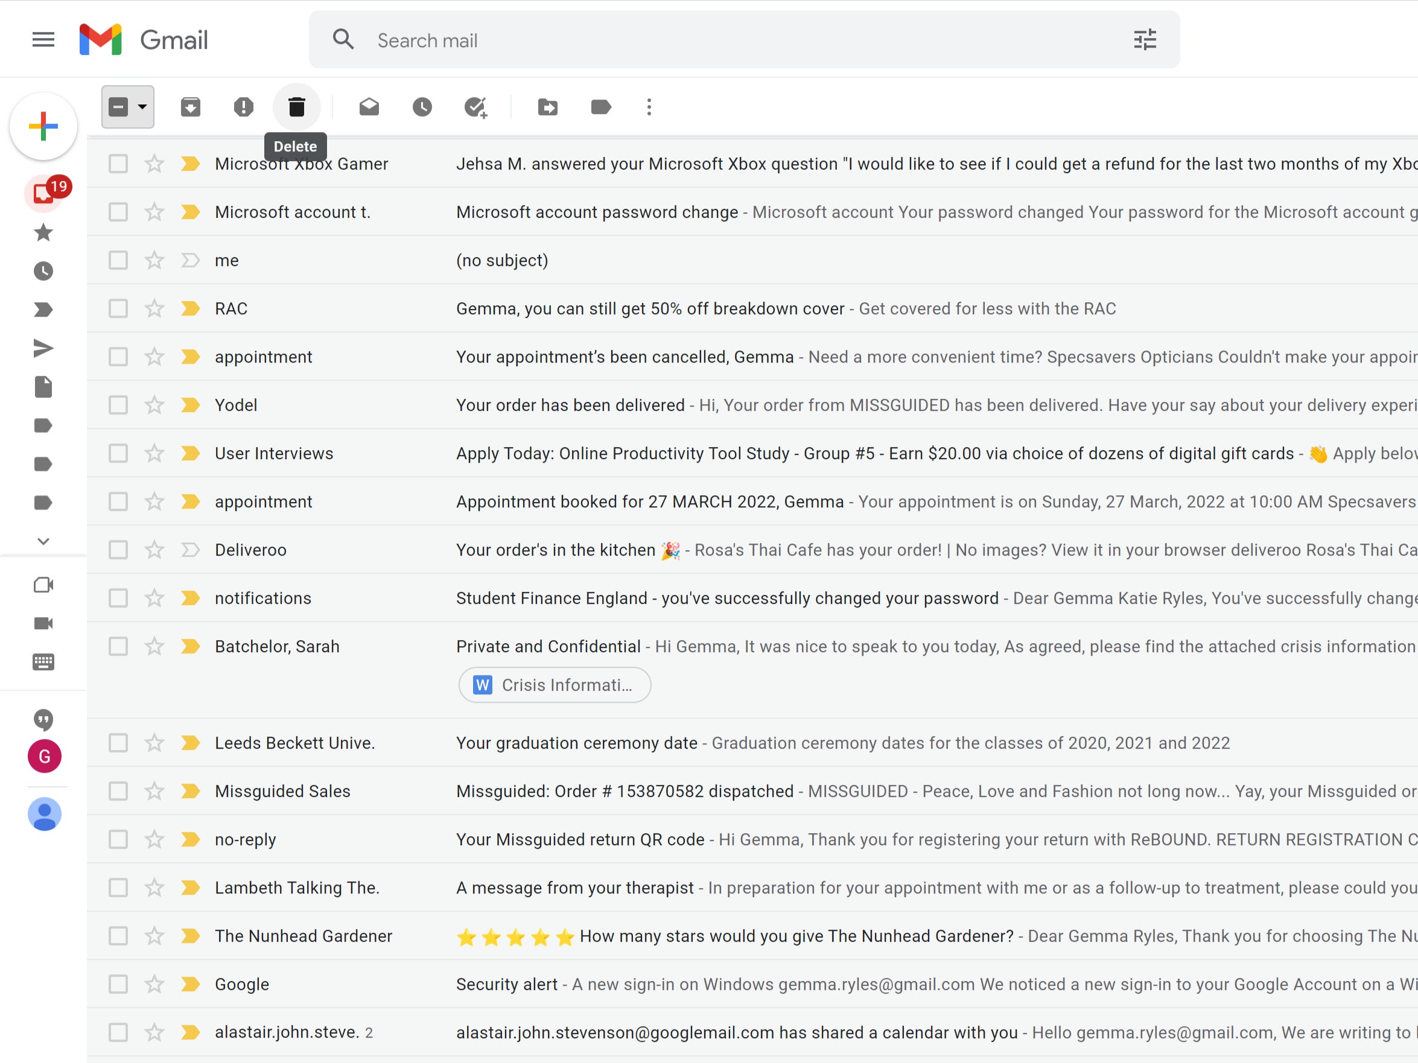The width and height of the screenshot is (1418, 1063).
Task: Open 'Your appointment's been cancelled' email
Action: [x=752, y=357]
